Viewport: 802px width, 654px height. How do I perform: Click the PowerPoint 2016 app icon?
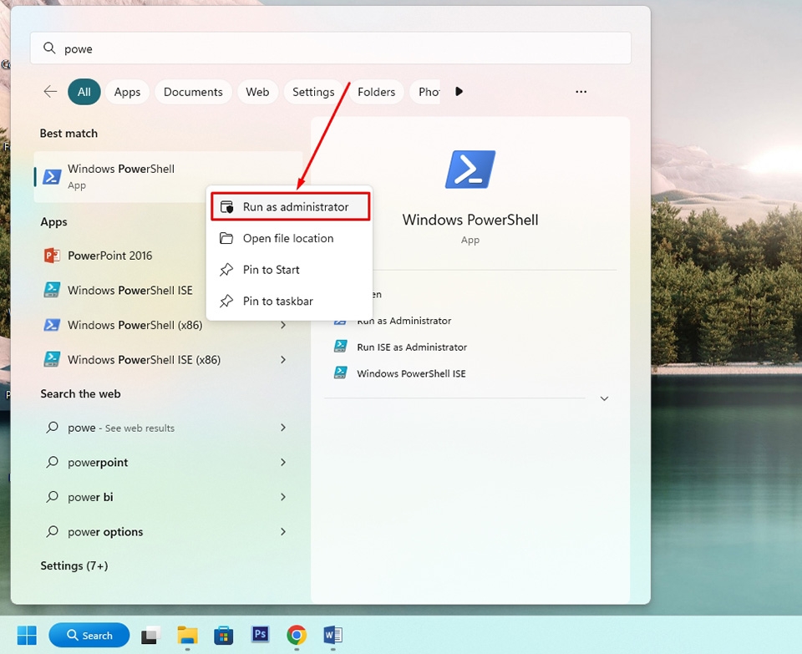click(x=52, y=255)
